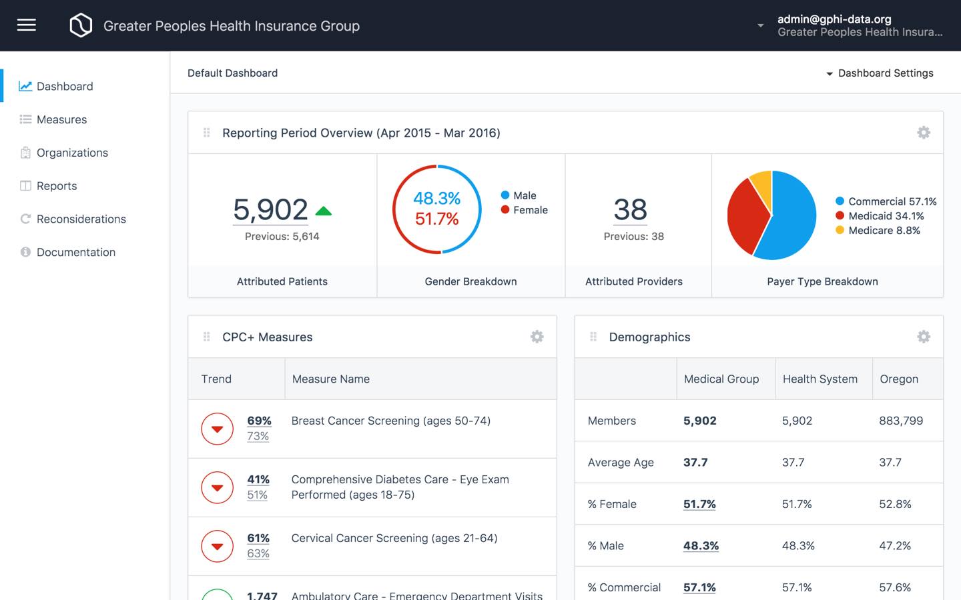Click Cervical Cancer Screening trend icon
Screen dimensions: 961x600
217,546
